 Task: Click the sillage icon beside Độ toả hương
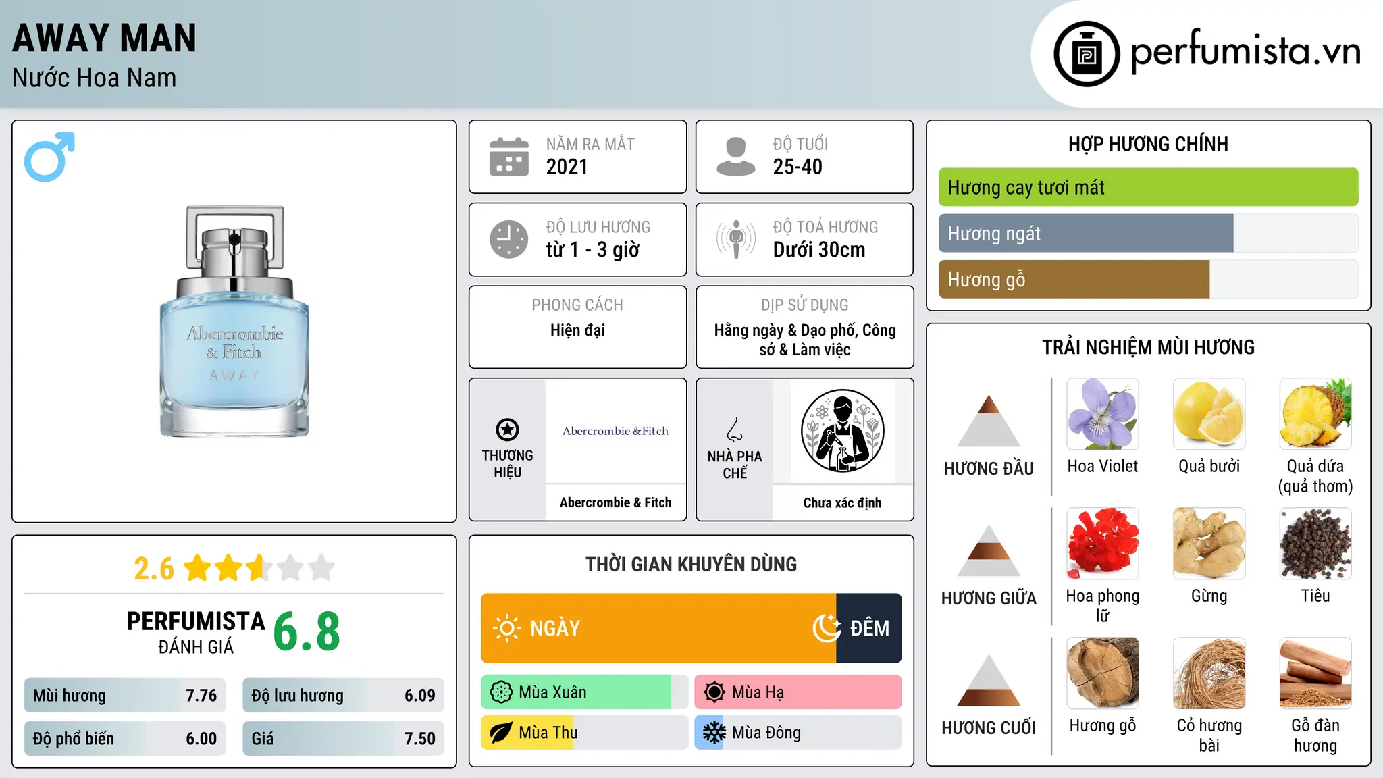click(x=736, y=239)
